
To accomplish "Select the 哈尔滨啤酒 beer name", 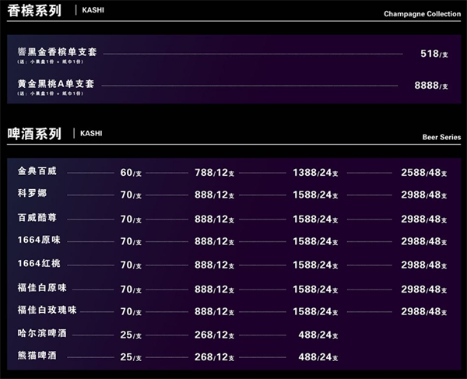I will pyautogui.click(x=42, y=333).
